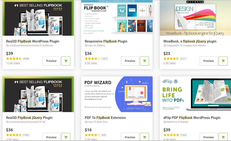Open the Sliders category link
The height and width of the screenshot is (141, 231).
101,46
